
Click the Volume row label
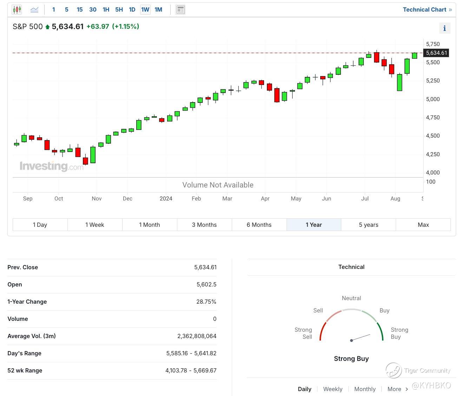(18, 319)
